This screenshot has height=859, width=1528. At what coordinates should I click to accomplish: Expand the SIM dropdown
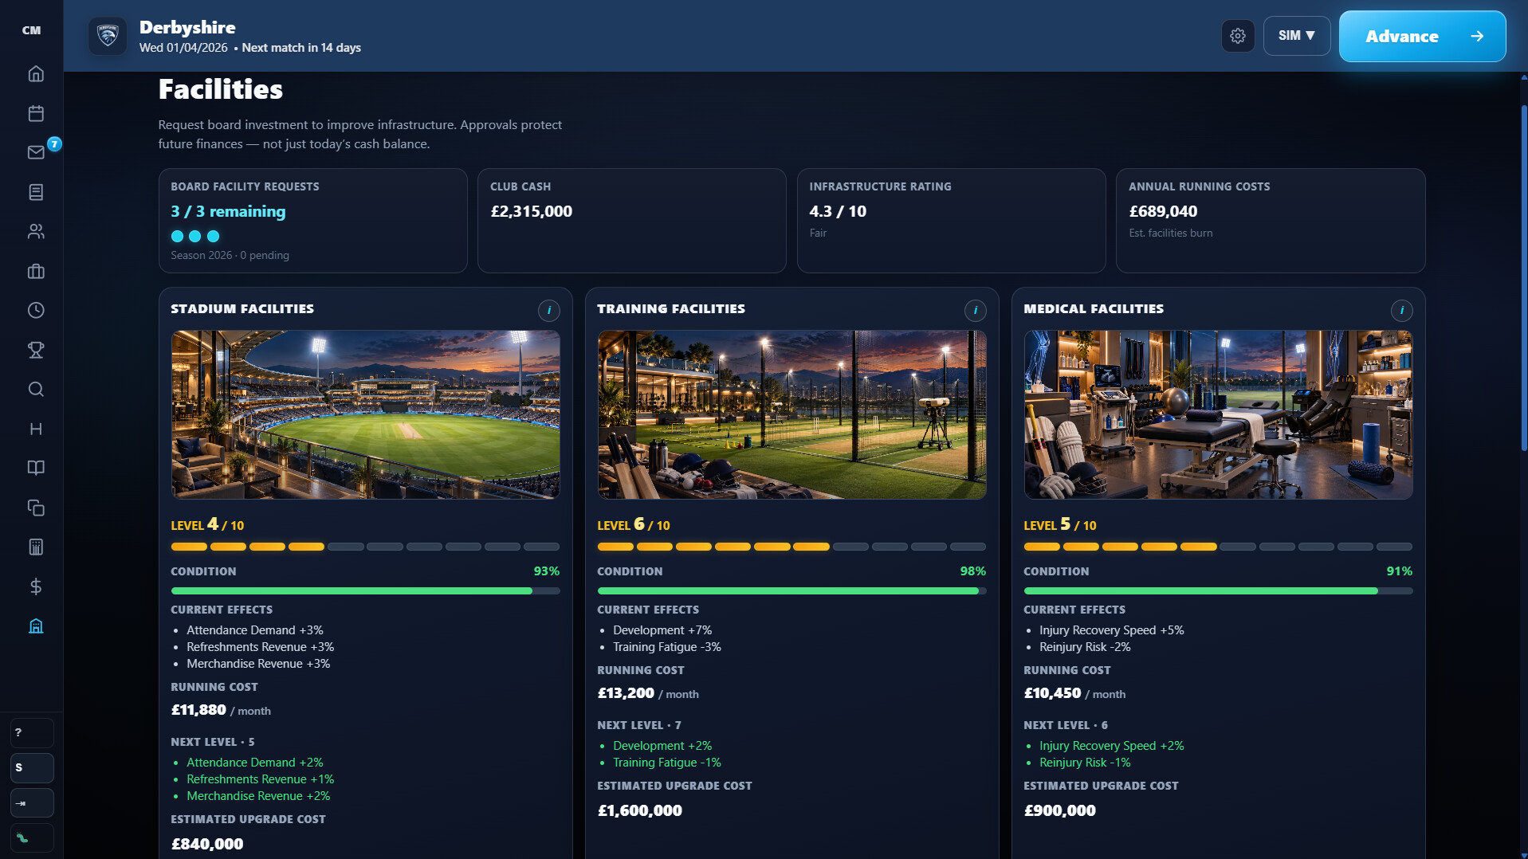pos(1296,36)
